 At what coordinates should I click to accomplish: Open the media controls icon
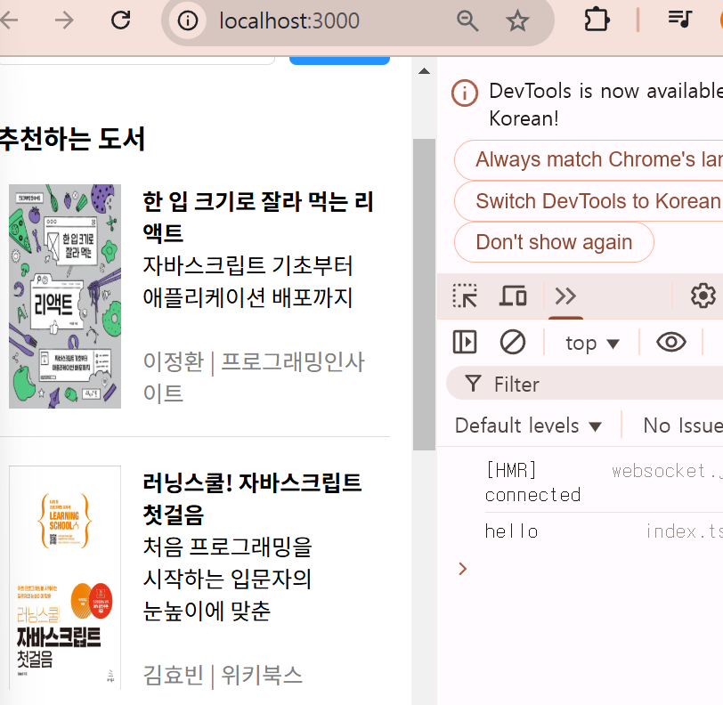[x=680, y=20]
